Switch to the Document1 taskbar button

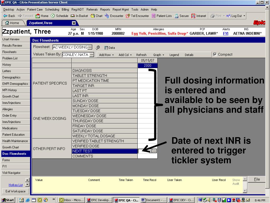click(154, 200)
